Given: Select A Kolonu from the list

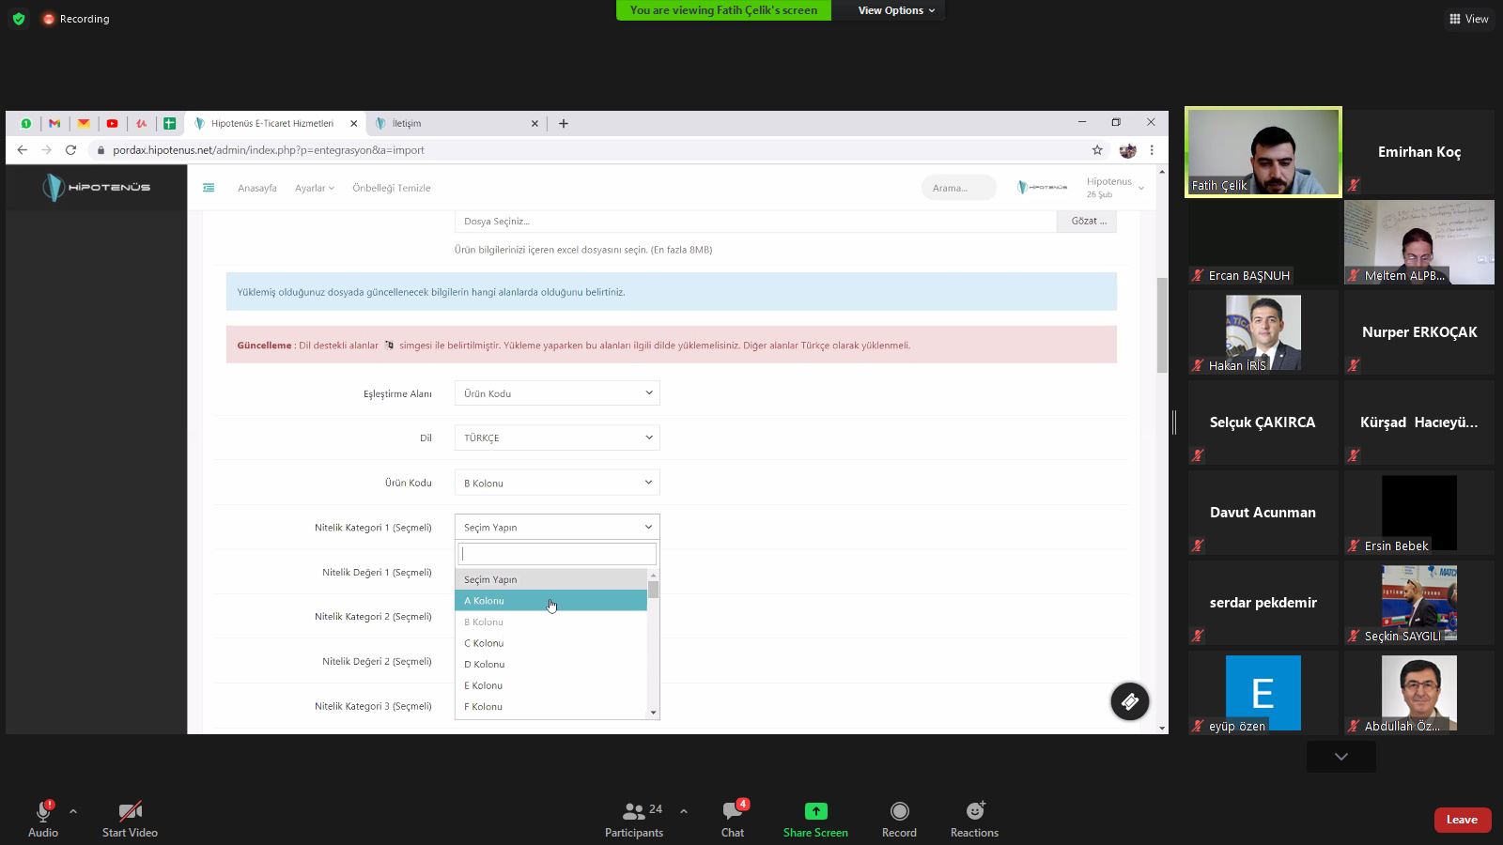Looking at the screenshot, I should click(x=550, y=601).
